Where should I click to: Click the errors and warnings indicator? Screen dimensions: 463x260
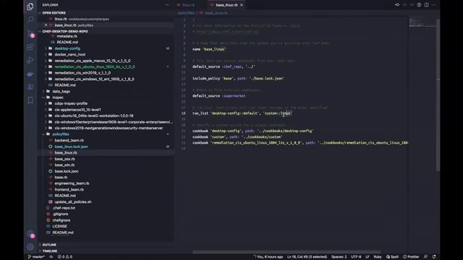[65, 257]
